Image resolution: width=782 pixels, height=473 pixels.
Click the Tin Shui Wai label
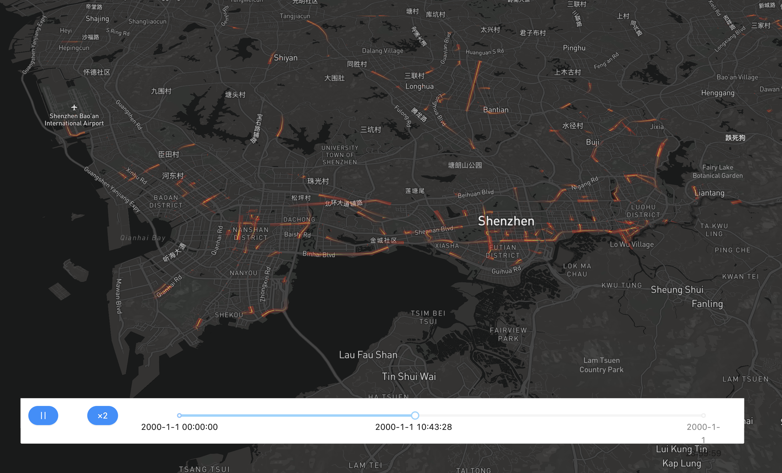click(409, 376)
